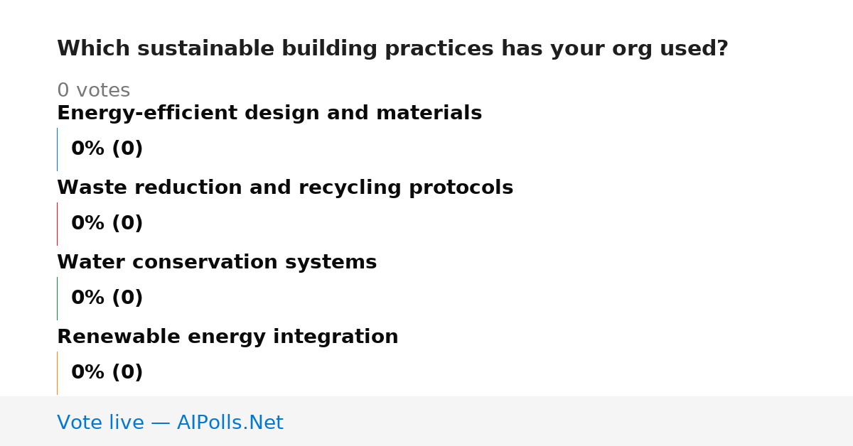Click the orange bar for Renewable energy

pyautogui.click(x=57, y=373)
